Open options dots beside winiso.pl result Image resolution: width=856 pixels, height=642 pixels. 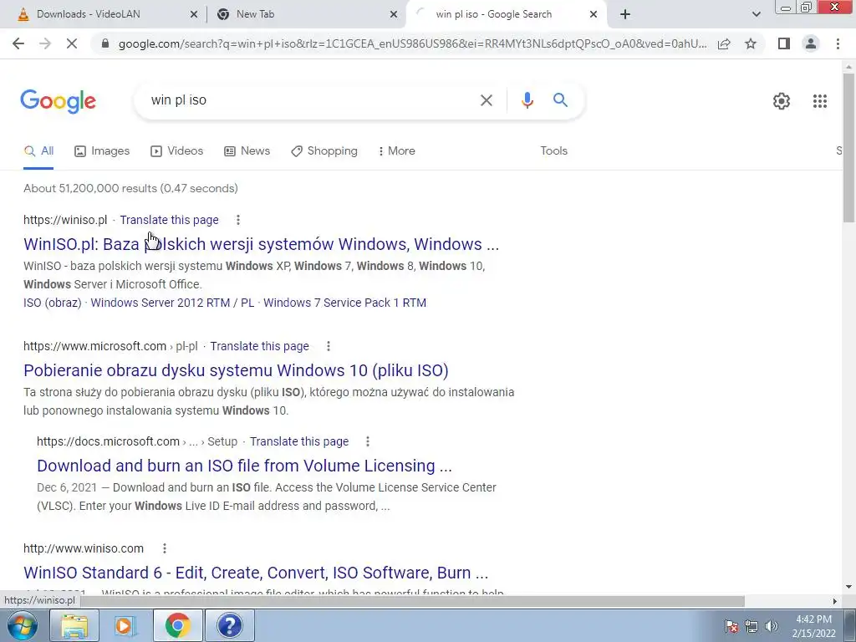pyautogui.click(x=238, y=220)
